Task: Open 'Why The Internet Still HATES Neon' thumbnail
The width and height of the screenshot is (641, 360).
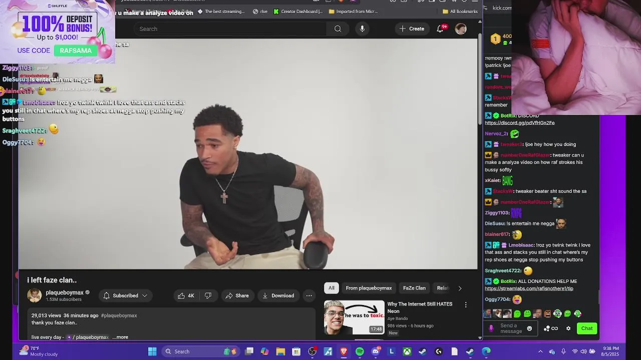Action: coord(354,317)
